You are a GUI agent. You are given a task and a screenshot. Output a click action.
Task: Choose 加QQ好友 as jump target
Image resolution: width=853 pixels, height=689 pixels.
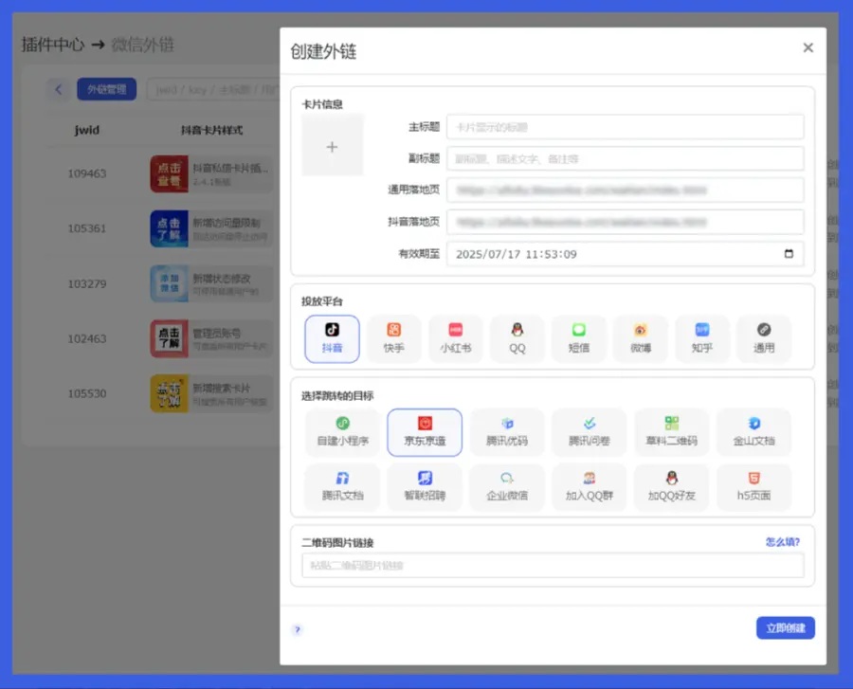[x=671, y=487]
